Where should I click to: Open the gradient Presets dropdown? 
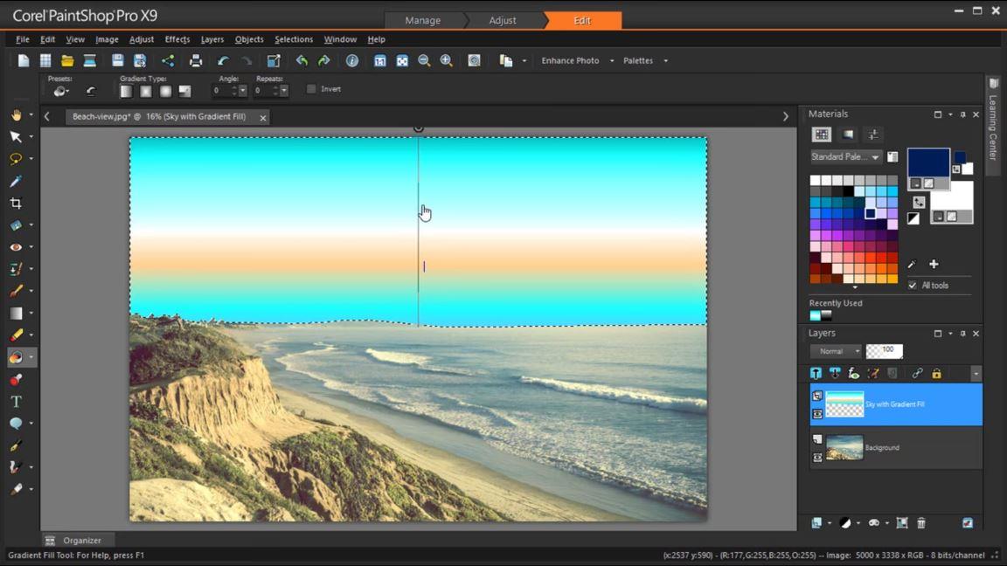(60, 91)
